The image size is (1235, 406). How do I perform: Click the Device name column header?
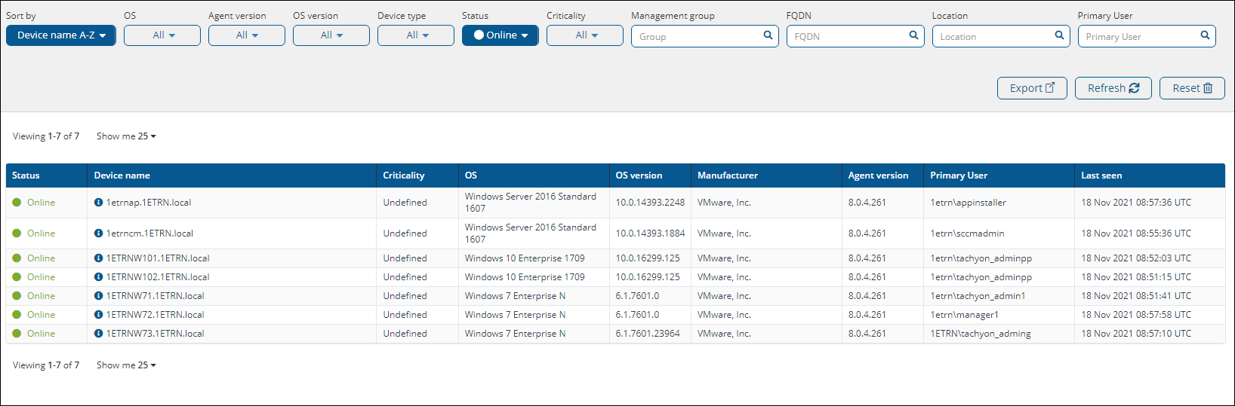tap(122, 176)
